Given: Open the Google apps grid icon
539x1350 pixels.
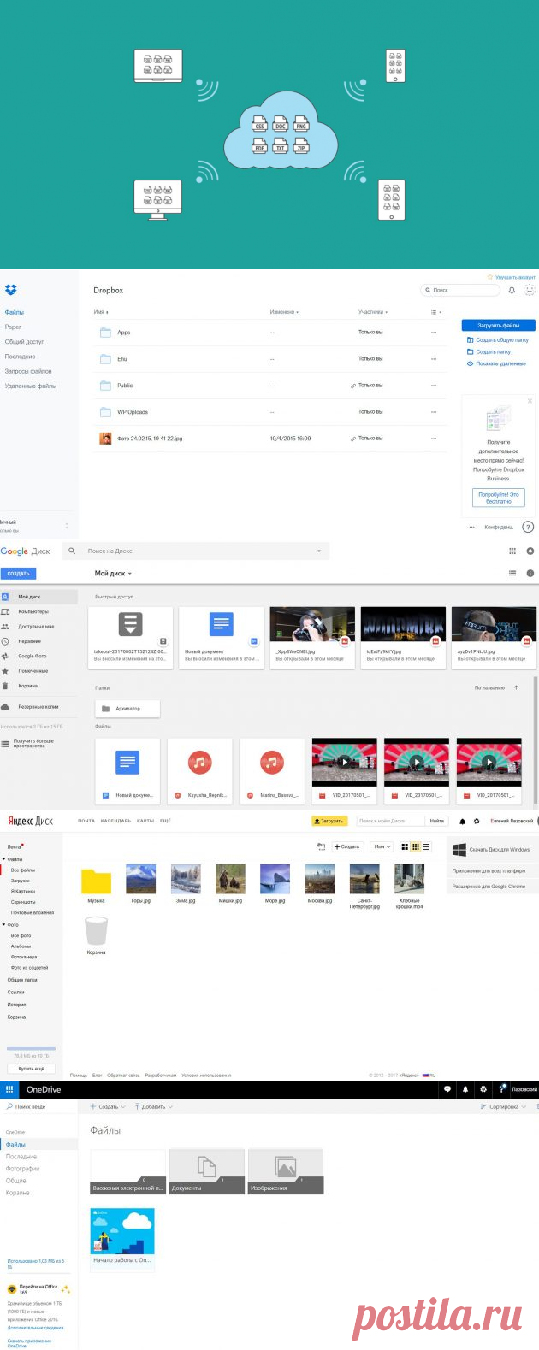Looking at the screenshot, I should click(512, 551).
